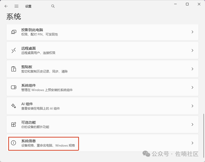Minimize the Settings window
The width and height of the screenshot is (205, 162).
pyautogui.click(x=175, y=4)
